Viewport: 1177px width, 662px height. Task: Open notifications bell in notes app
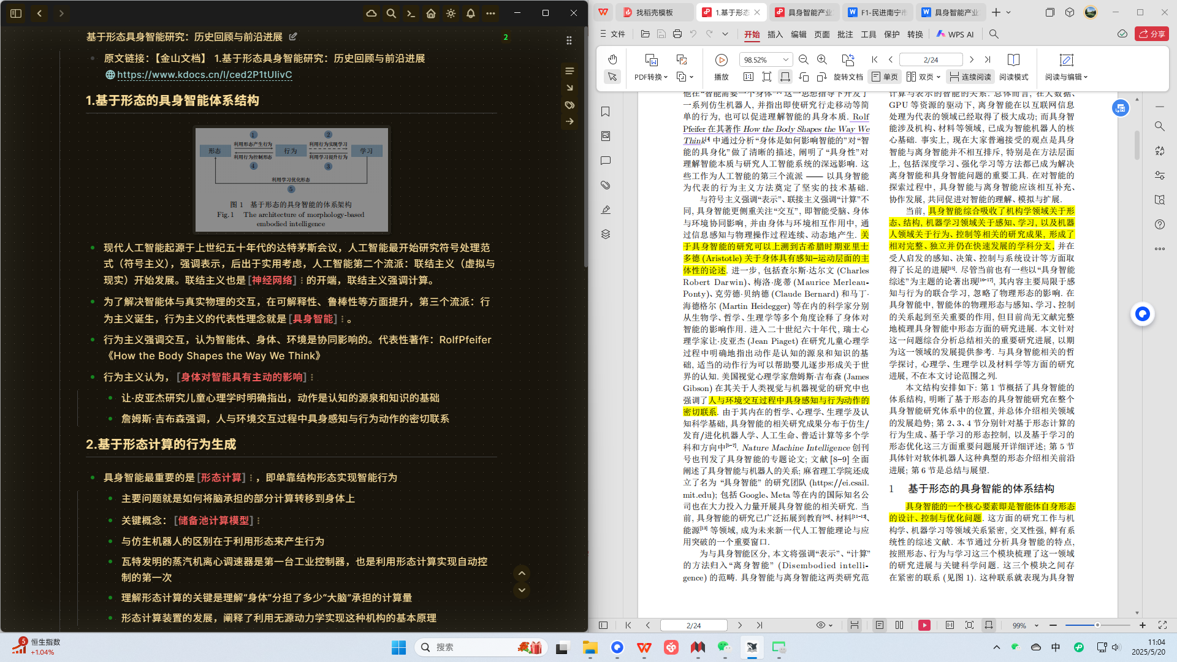(471, 13)
